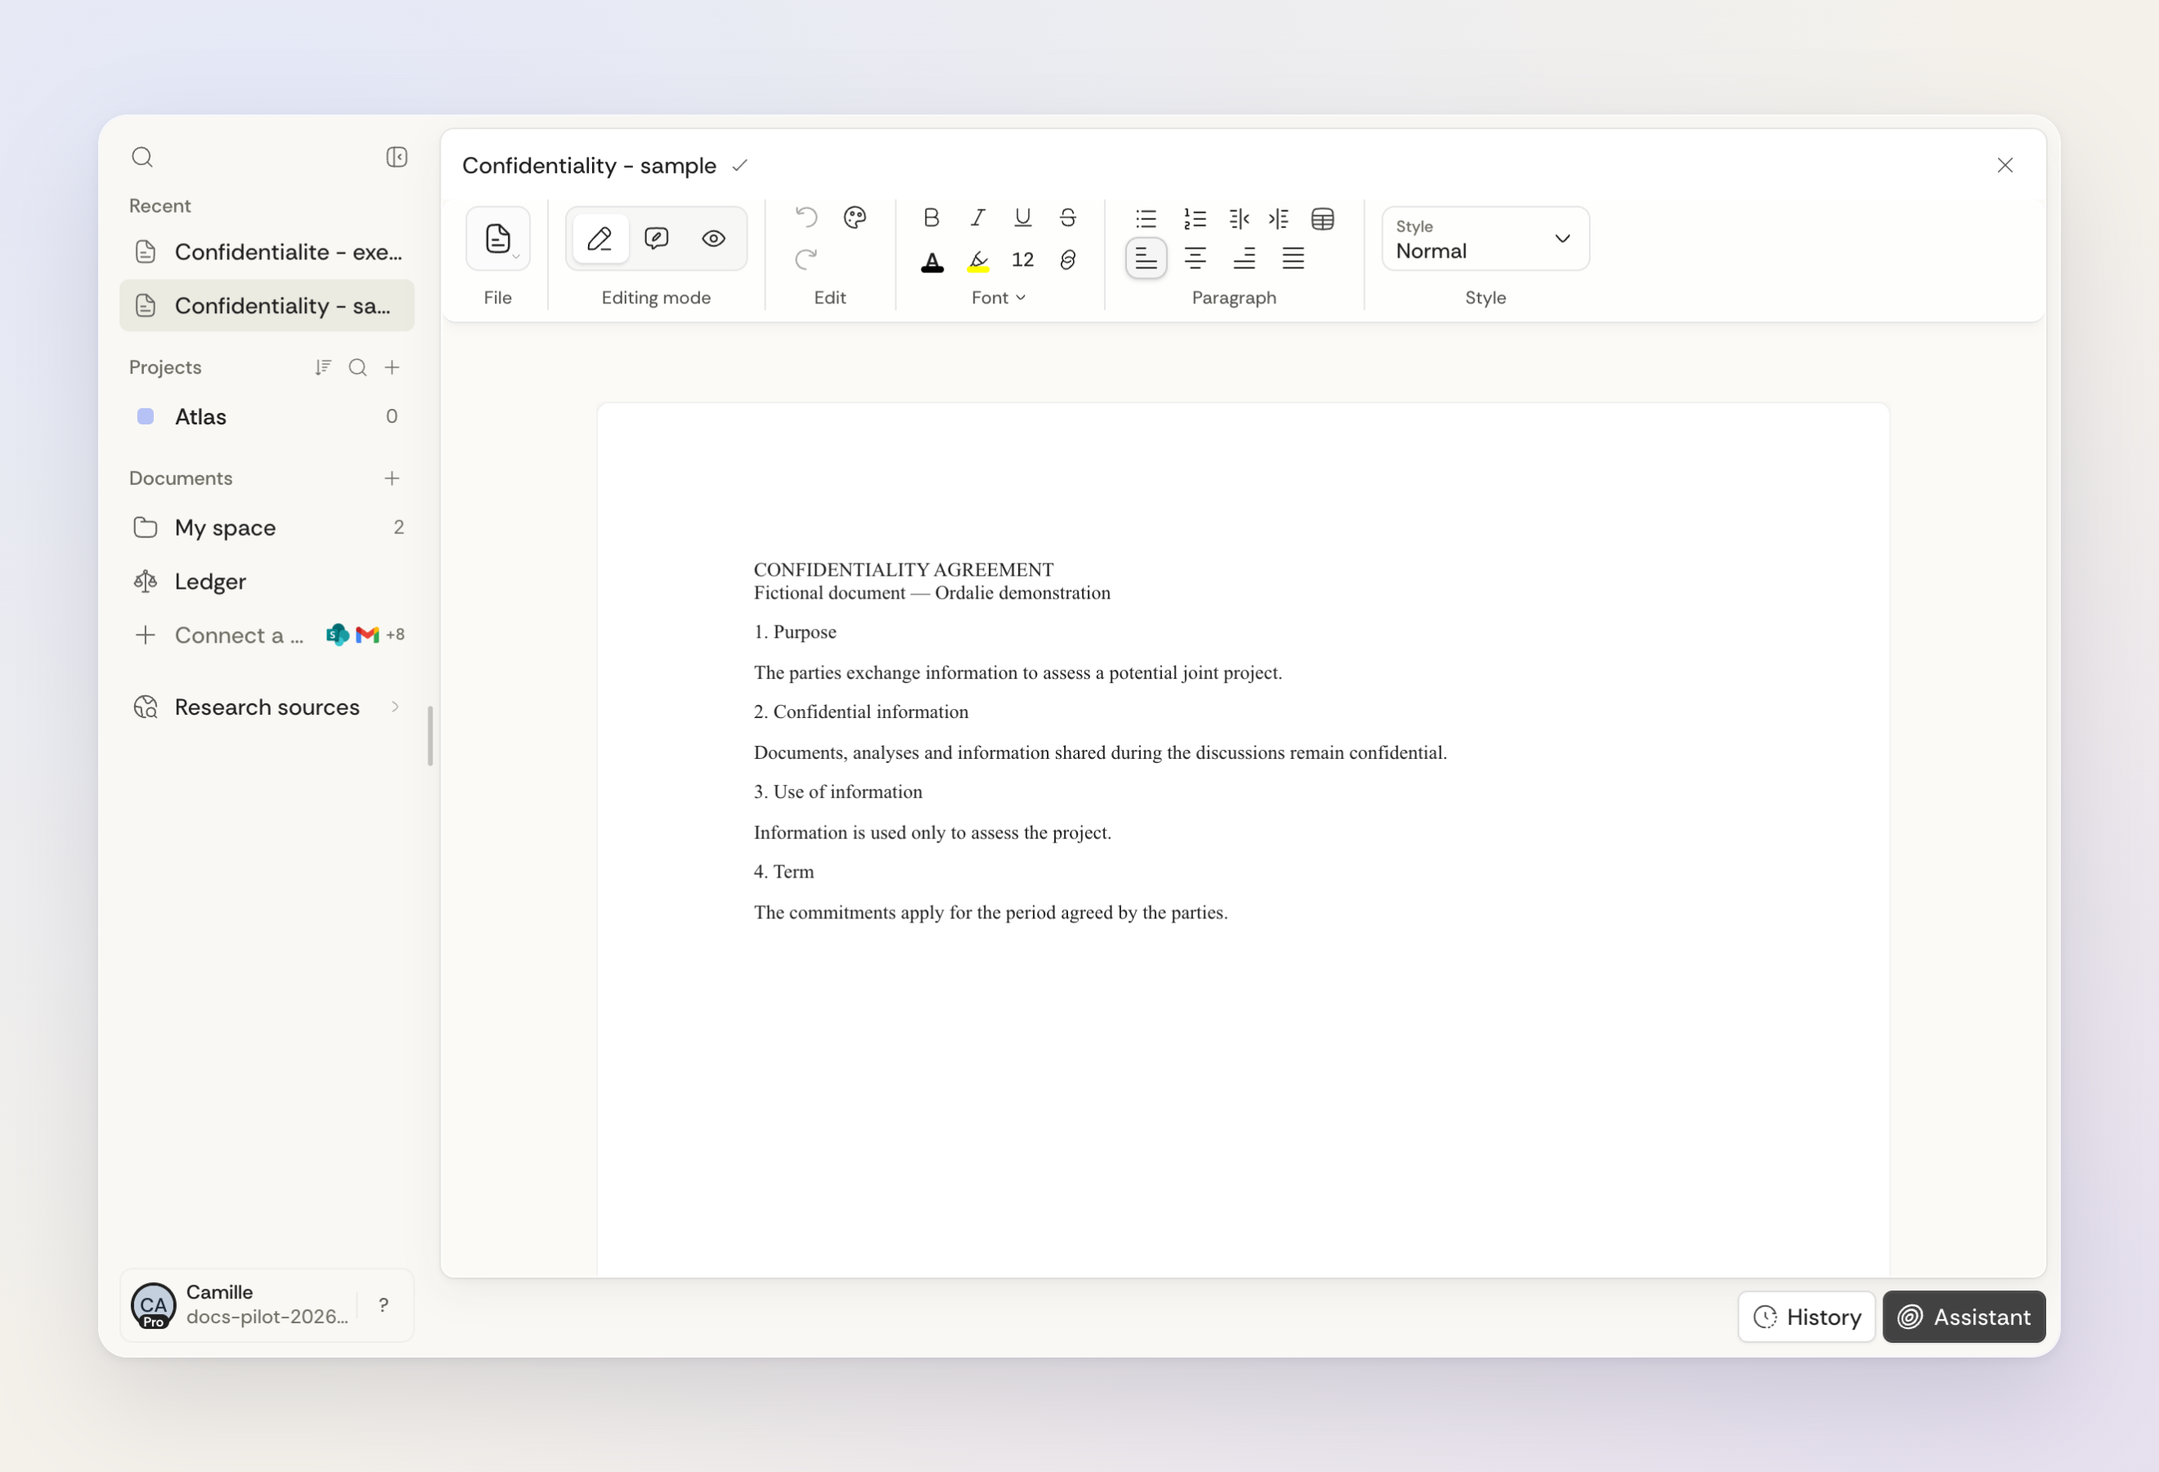Insert a hyperlink icon
Image resolution: width=2159 pixels, height=1472 pixels.
click(1067, 260)
